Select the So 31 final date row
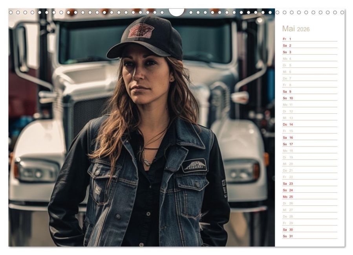This screenshot has height=255, width=353. 309,236
